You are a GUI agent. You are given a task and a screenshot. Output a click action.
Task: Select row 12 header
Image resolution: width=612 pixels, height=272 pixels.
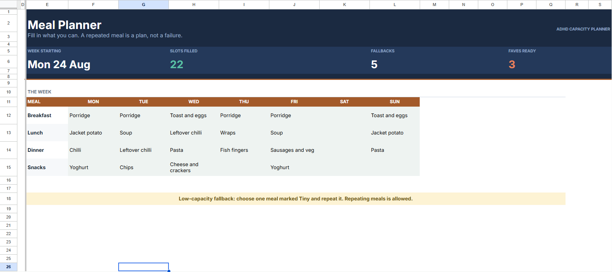(9, 115)
